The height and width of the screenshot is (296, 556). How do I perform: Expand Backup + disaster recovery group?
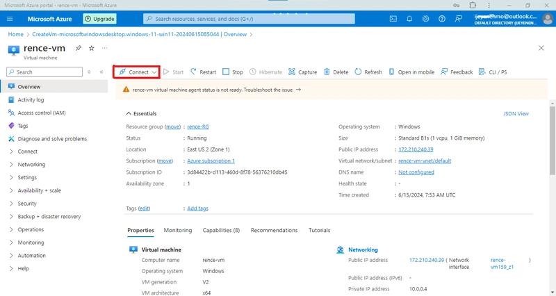pos(49,217)
